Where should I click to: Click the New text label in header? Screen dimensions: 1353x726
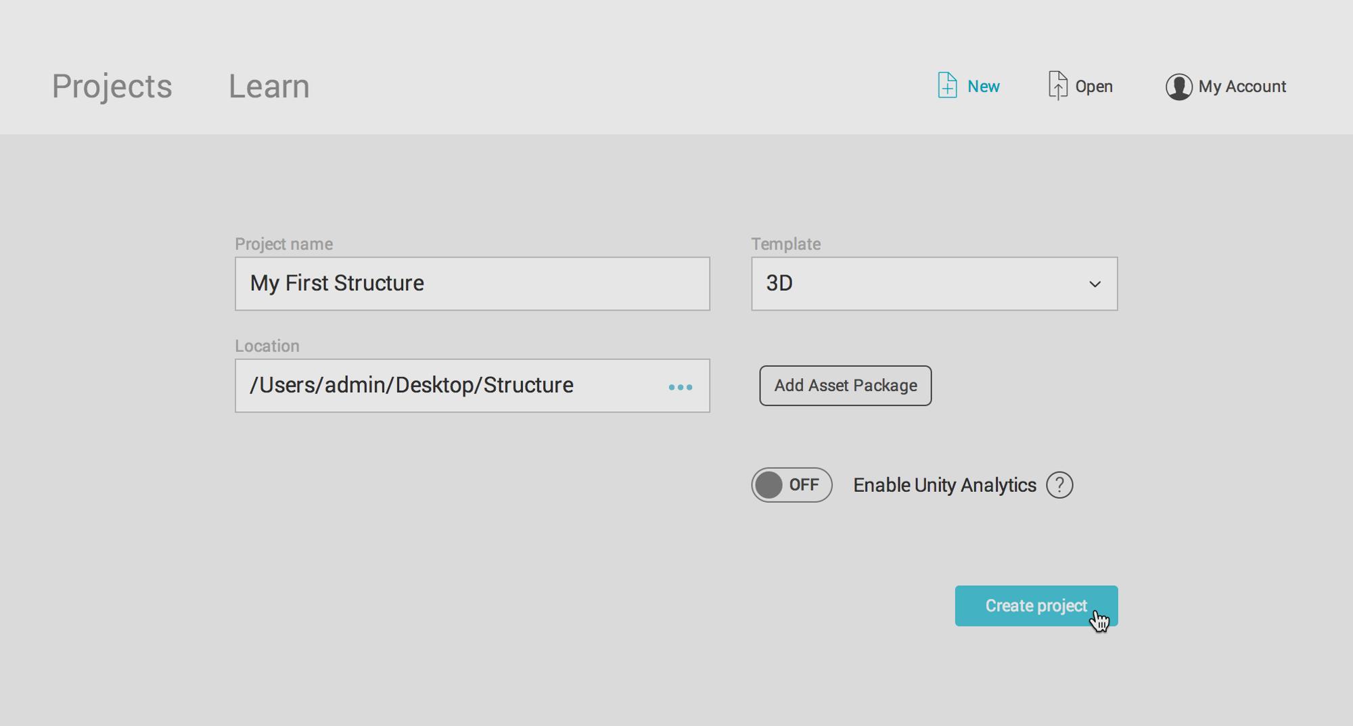(983, 87)
